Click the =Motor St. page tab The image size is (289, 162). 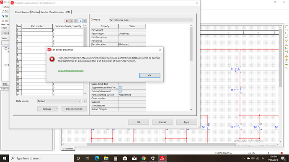(68, 149)
